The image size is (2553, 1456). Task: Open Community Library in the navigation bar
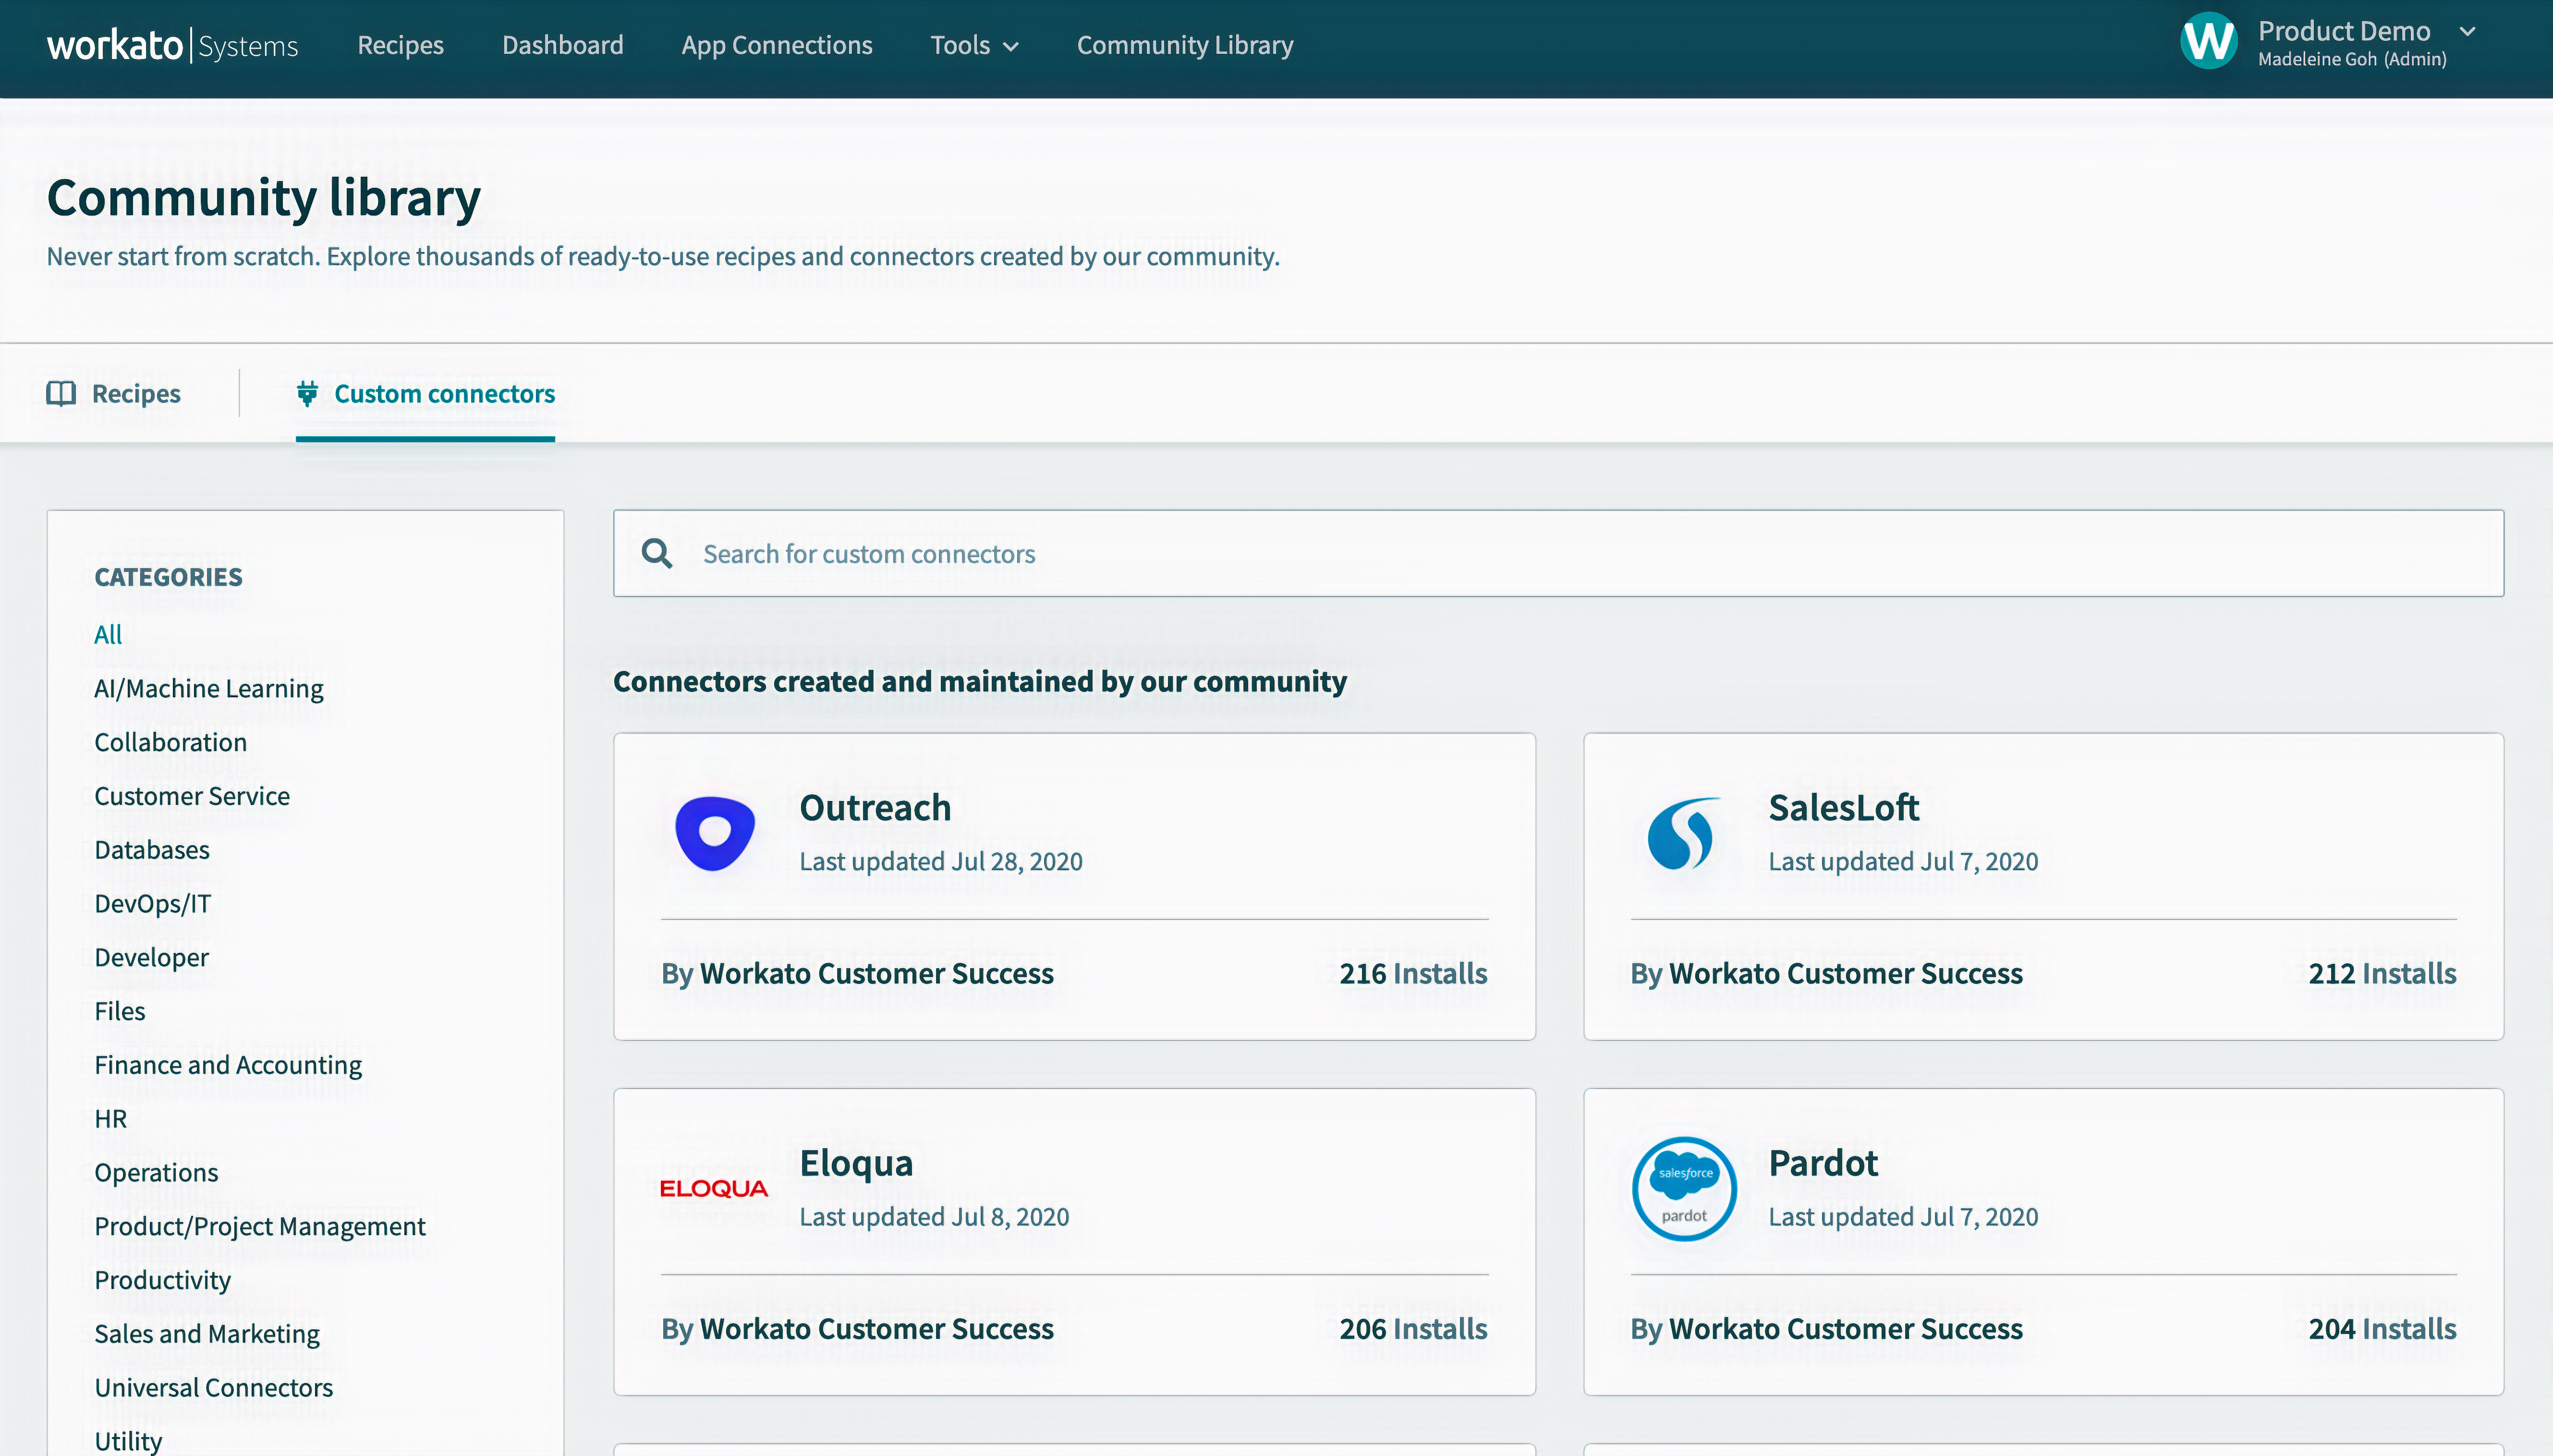[x=1185, y=45]
